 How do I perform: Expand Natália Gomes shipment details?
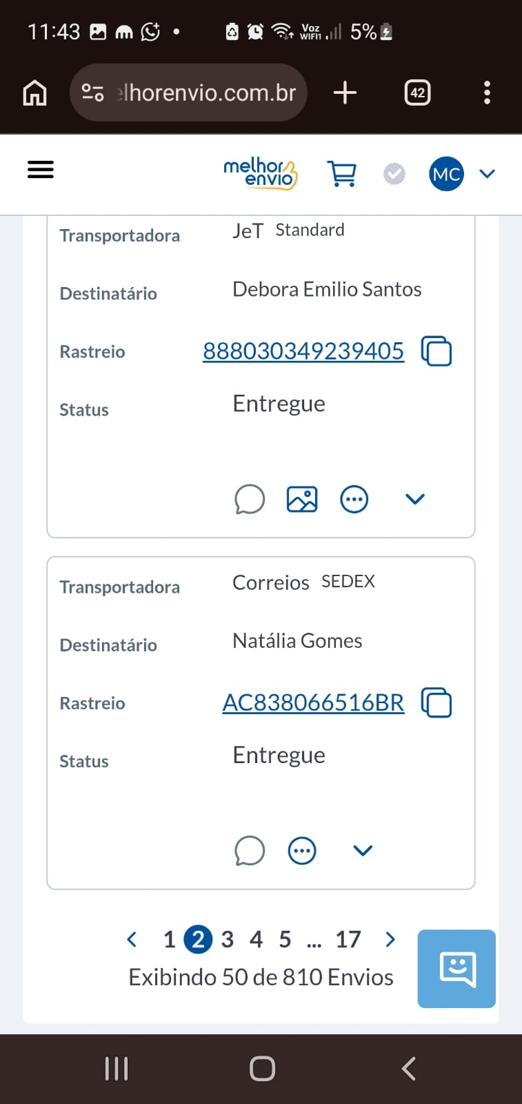[x=363, y=851]
